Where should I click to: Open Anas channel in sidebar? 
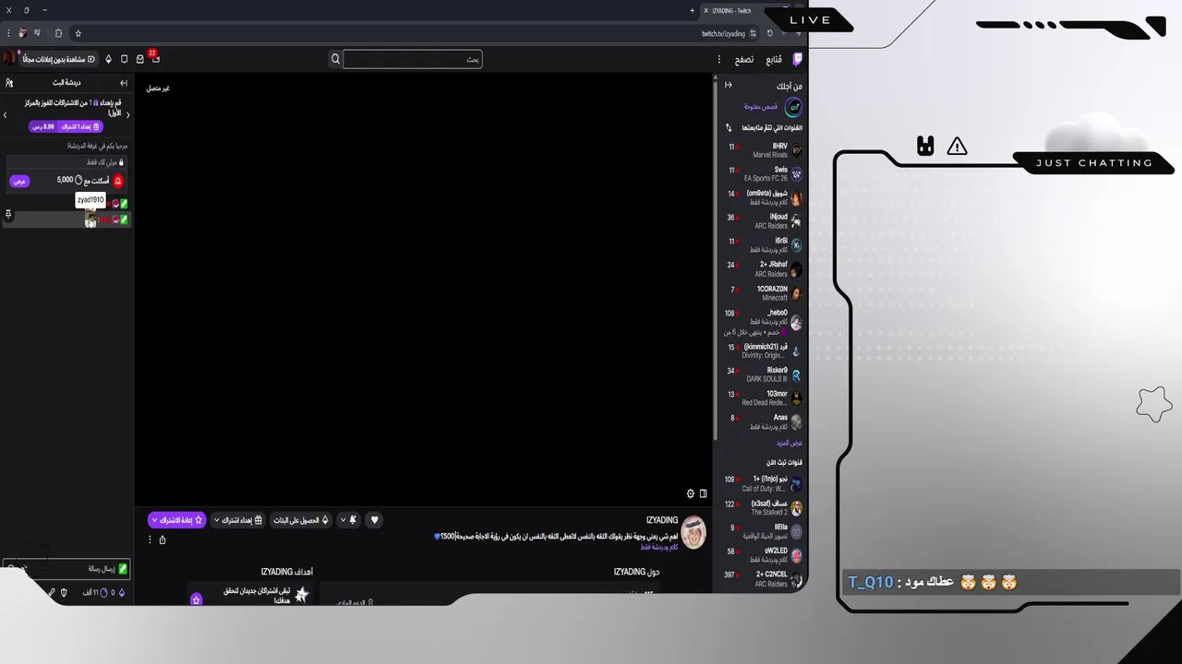763,422
